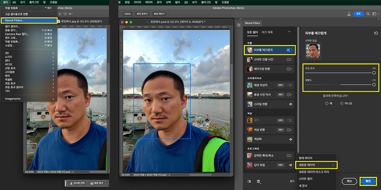Select the Neural Filters tab
Screen dimensions: 381x190
coord(252,23)
